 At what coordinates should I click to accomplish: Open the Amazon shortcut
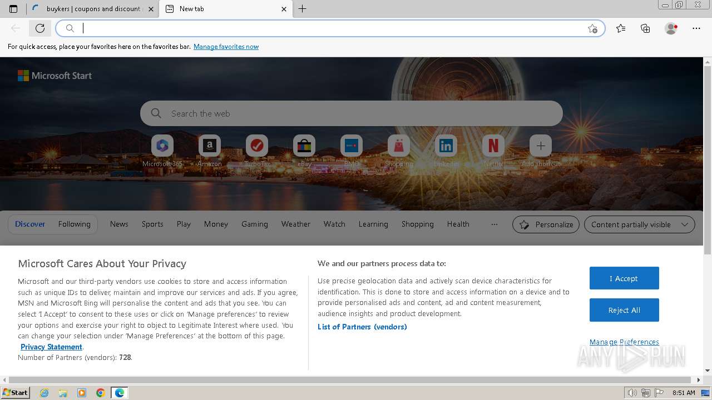[x=210, y=151]
